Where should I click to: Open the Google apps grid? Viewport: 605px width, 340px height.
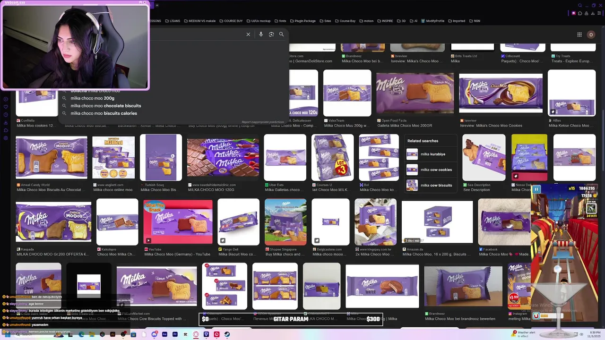tap(579, 34)
